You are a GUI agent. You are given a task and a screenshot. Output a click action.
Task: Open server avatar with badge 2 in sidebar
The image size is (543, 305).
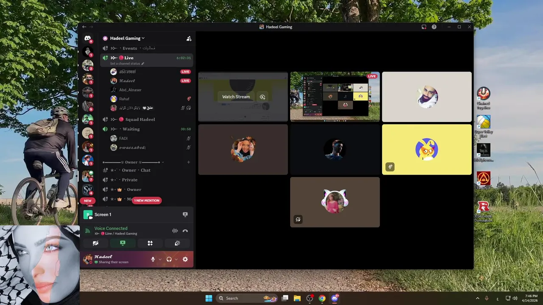[x=87, y=65]
